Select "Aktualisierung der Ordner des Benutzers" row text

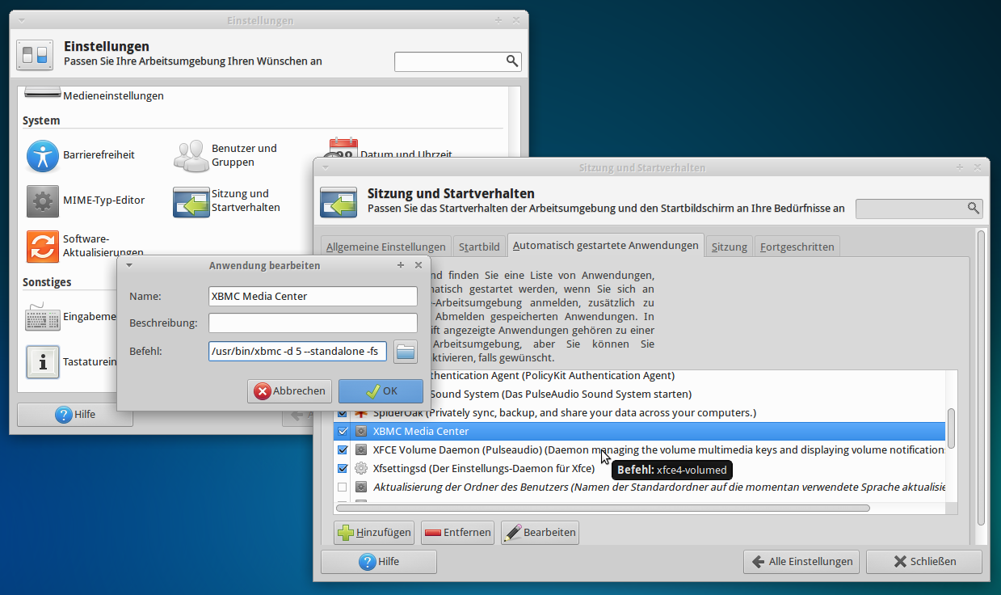[658, 487]
